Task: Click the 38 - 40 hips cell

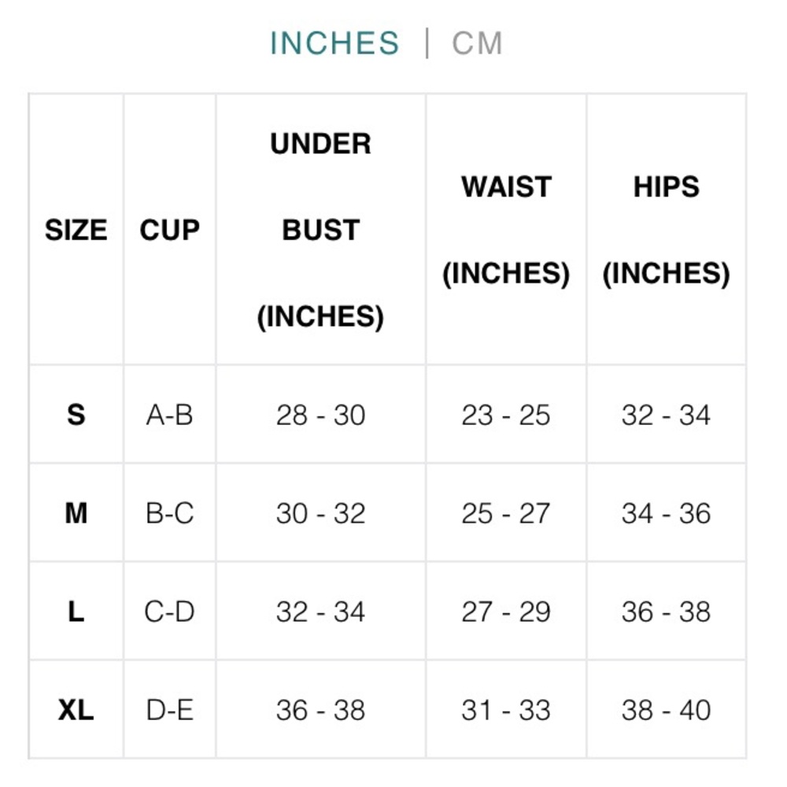Action: [666, 710]
